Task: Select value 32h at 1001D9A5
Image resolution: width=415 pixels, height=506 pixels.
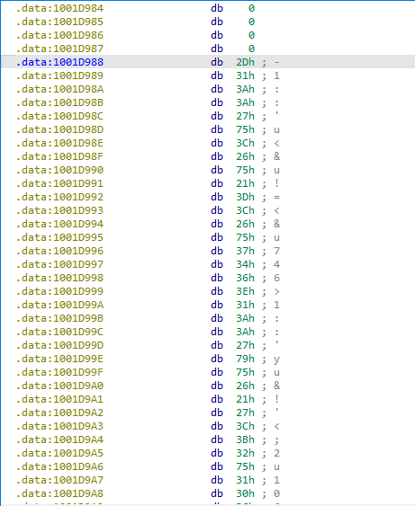Action: 245,453
